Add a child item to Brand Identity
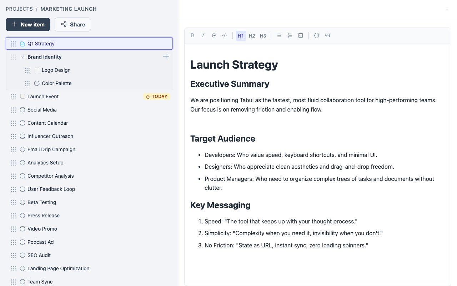 (x=166, y=56)
